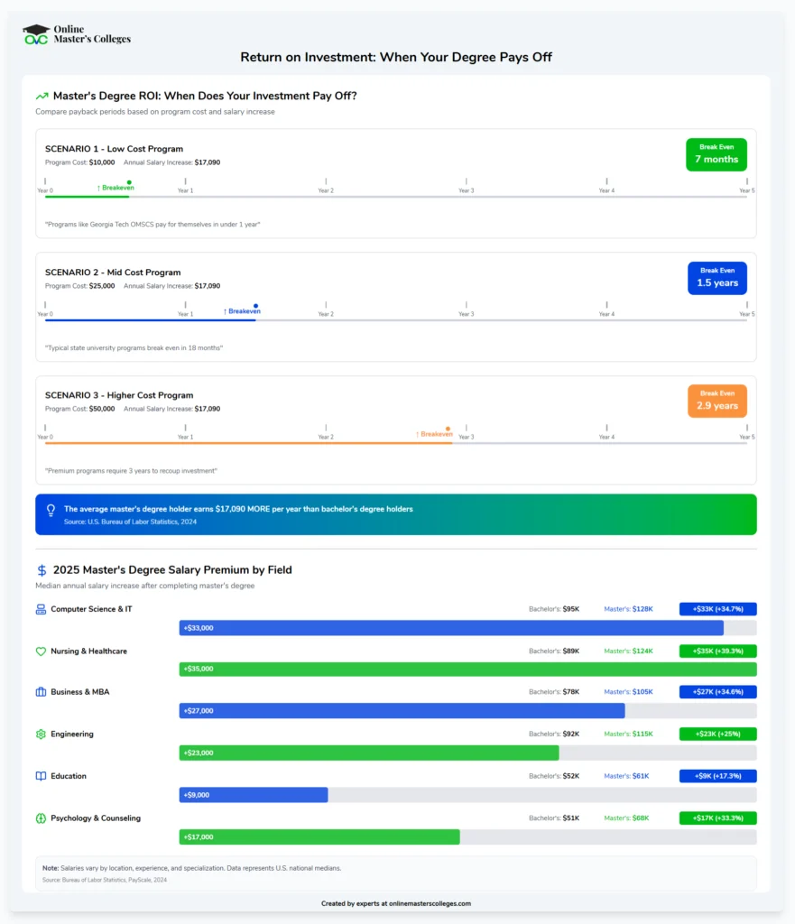Click the orange 2.9 years Break Even badge

[x=716, y=401]
